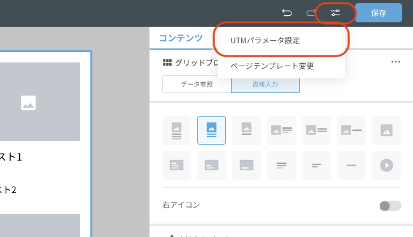Choose overlay card with two lines layout
Viewport: 413px width, 237px height.
click(x=211, y=165)
